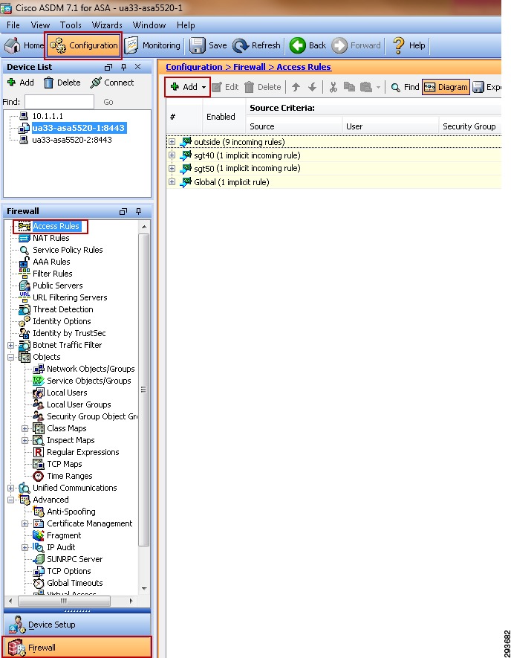The height and width of the screenshot is (658, 511).
Task: Open Service Objects/Groups
Action: tap(89, 381)
